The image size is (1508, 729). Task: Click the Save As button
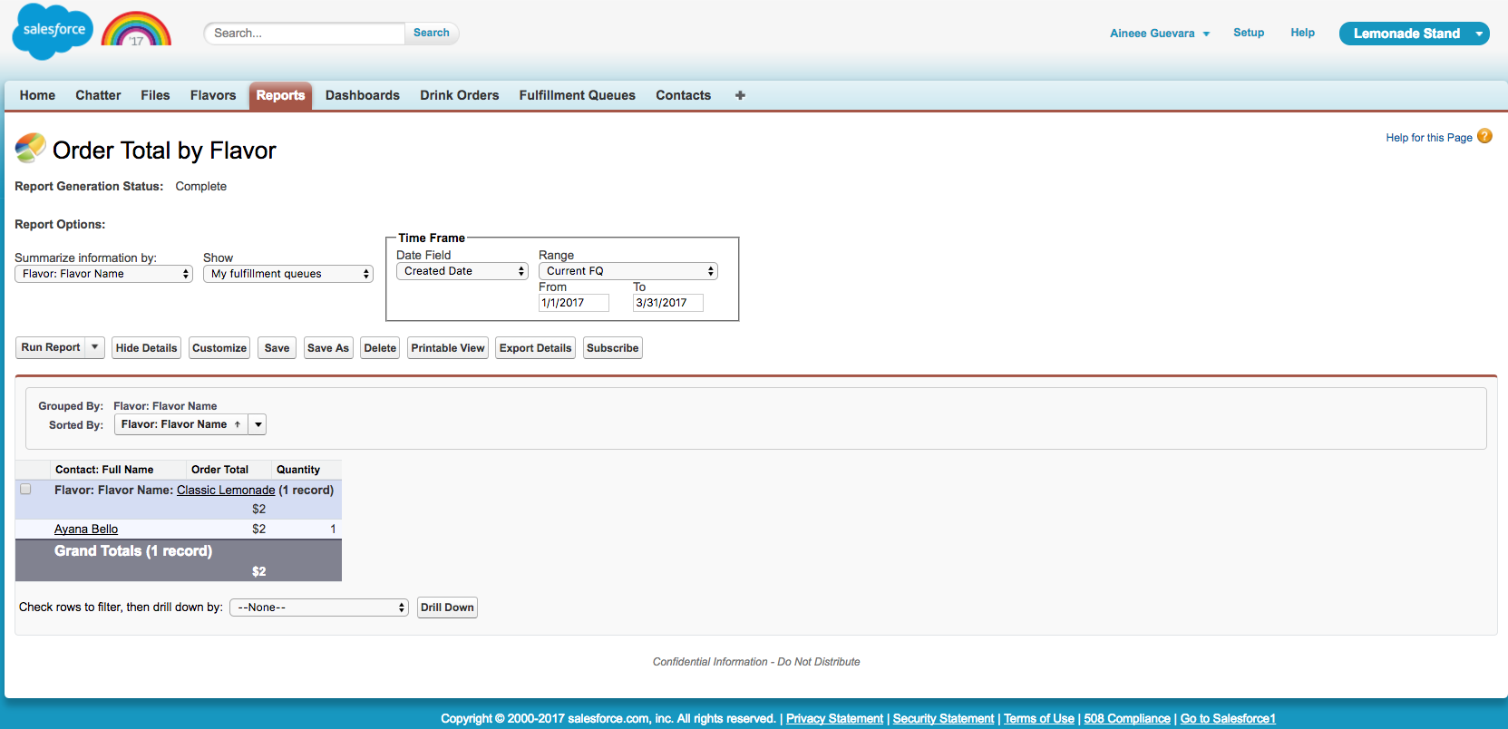328,348
